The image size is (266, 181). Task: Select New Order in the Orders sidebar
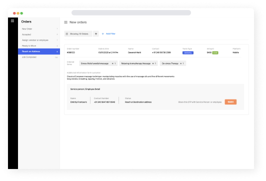click(x=39, y=29)
